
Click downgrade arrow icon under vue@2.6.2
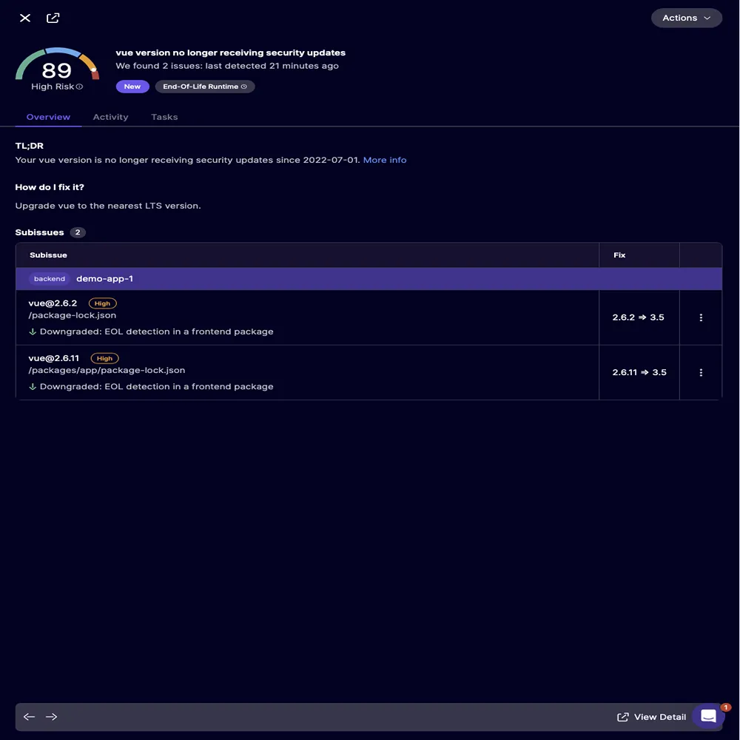coord(33,332)
